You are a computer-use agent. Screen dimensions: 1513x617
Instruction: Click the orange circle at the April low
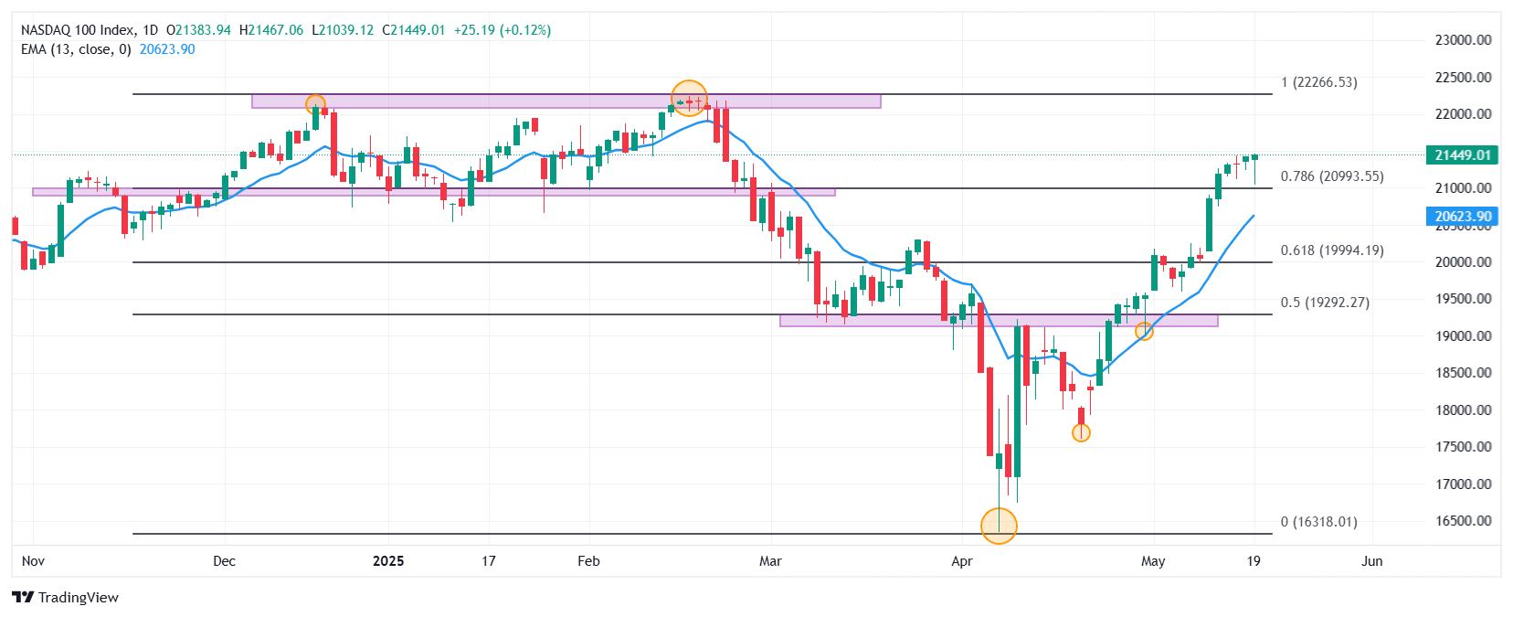pos(999,525)
